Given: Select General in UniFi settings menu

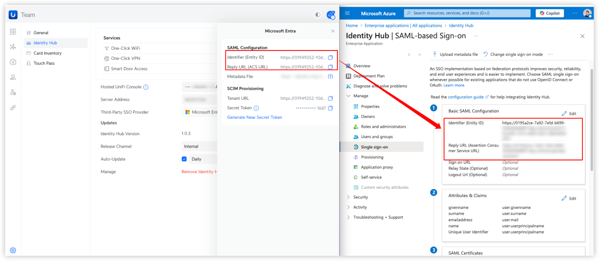Looking at the screenshot, I should [55, 33].
